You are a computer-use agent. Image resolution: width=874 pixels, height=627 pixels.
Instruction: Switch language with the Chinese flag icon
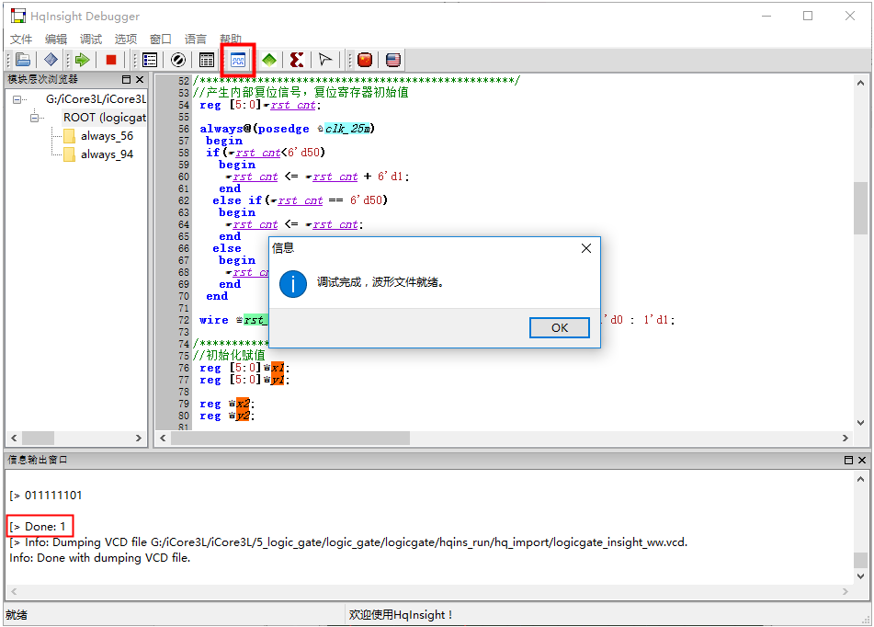tap(365, 60)
